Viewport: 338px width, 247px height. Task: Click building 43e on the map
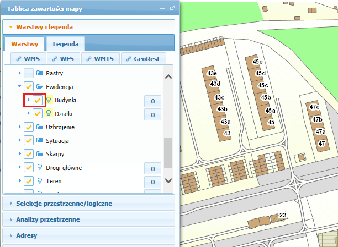(x=208, y=73)
